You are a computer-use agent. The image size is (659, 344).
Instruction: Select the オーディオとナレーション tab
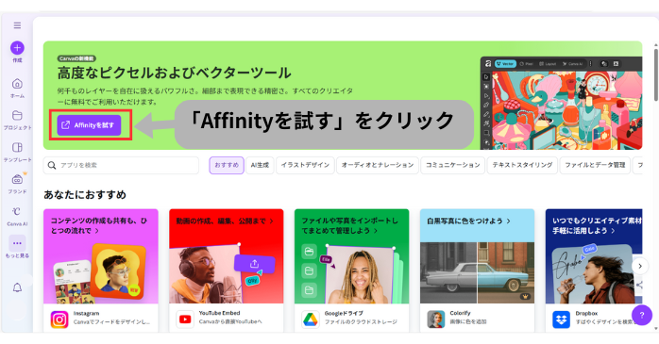[x=378, y=165]
